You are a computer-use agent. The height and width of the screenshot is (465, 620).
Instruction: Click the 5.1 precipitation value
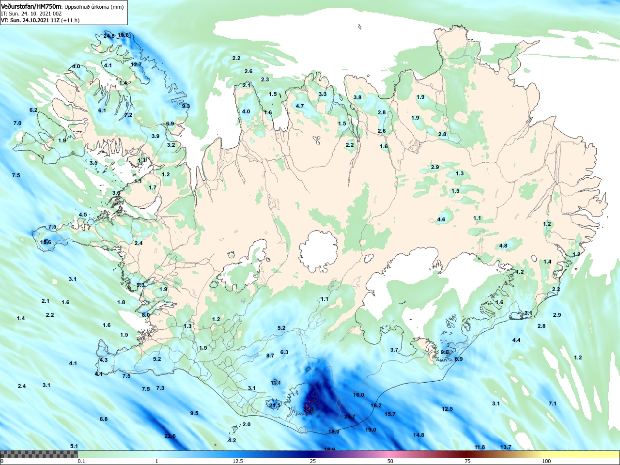[x=74, y=446]
